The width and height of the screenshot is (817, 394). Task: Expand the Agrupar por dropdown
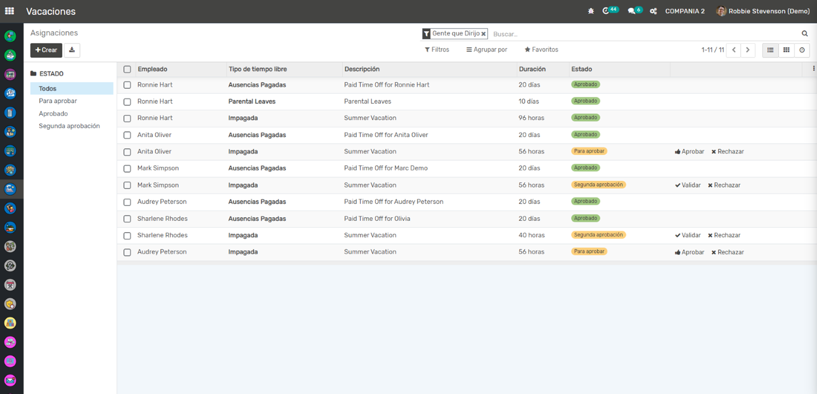[x=487, y=49]
